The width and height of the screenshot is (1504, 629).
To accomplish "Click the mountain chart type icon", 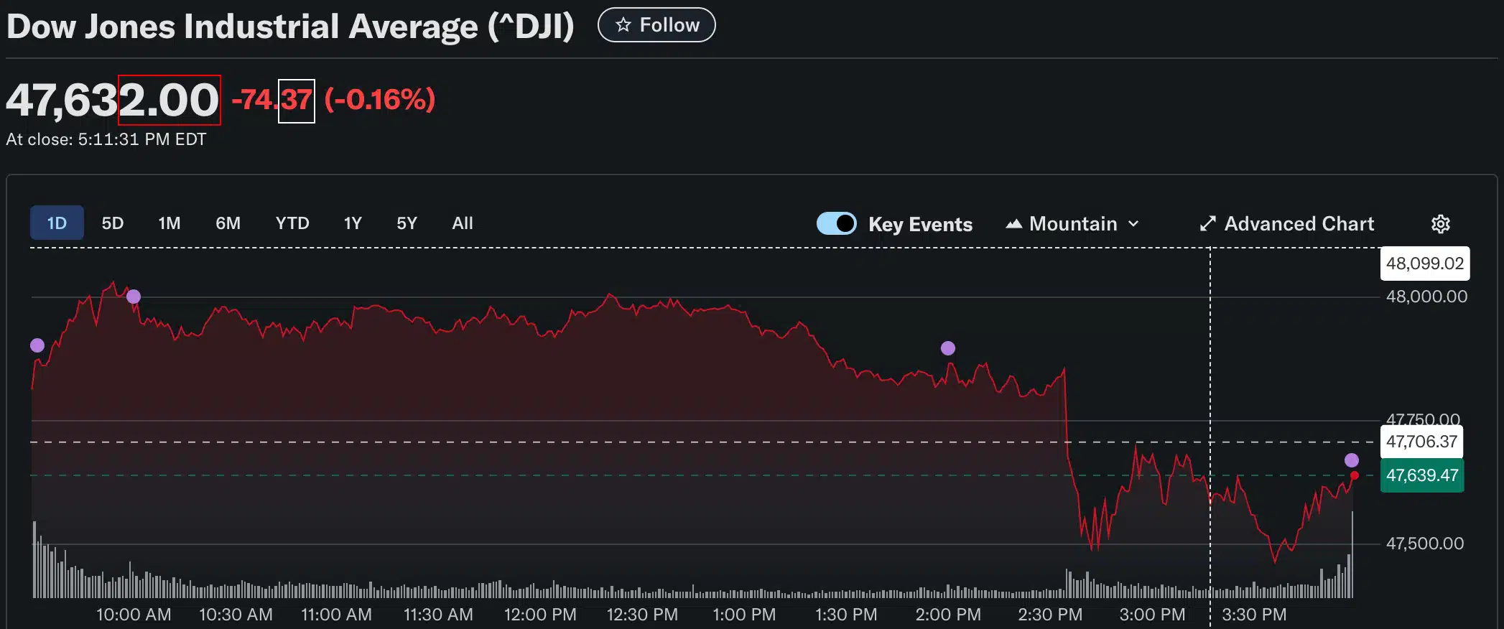I will 1013,224.
